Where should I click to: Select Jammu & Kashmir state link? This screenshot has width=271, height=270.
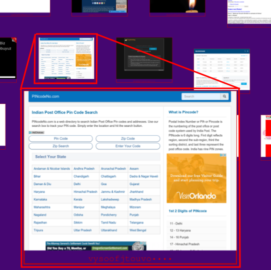coord(113,192)
